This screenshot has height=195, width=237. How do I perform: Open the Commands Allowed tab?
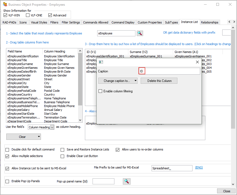point(96,22)
